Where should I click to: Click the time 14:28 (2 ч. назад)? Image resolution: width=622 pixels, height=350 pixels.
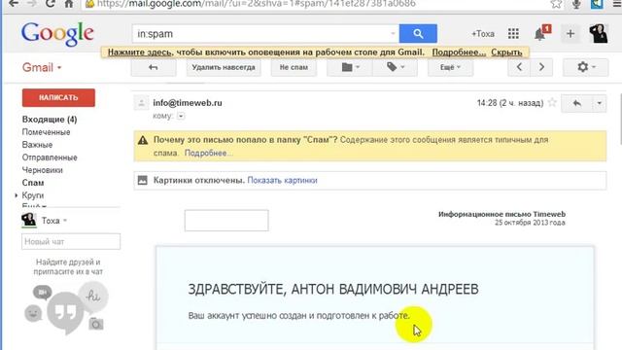[510, 103]
